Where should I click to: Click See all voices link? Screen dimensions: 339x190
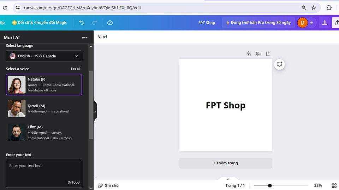pos(76,69)
